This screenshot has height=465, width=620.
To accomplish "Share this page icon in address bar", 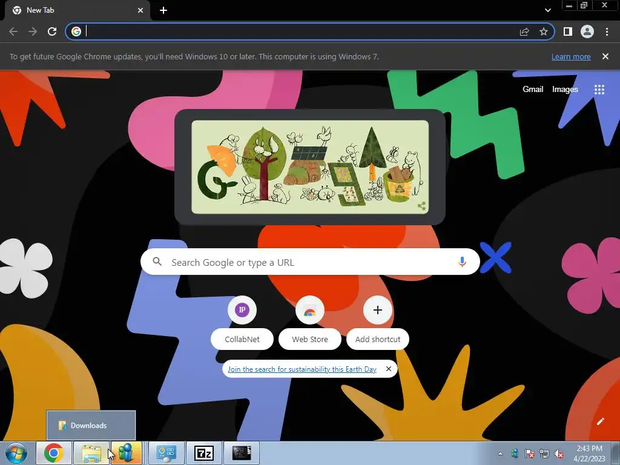I will (x=524, y=31).
